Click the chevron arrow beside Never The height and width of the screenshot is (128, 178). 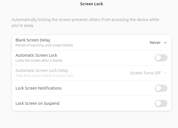(165, 43)
